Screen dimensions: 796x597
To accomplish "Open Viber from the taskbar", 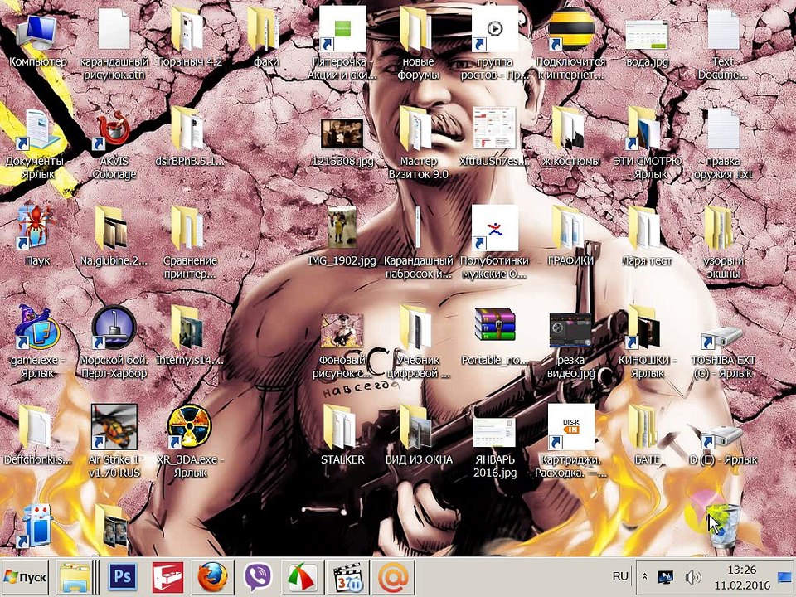I will (257, 577).
